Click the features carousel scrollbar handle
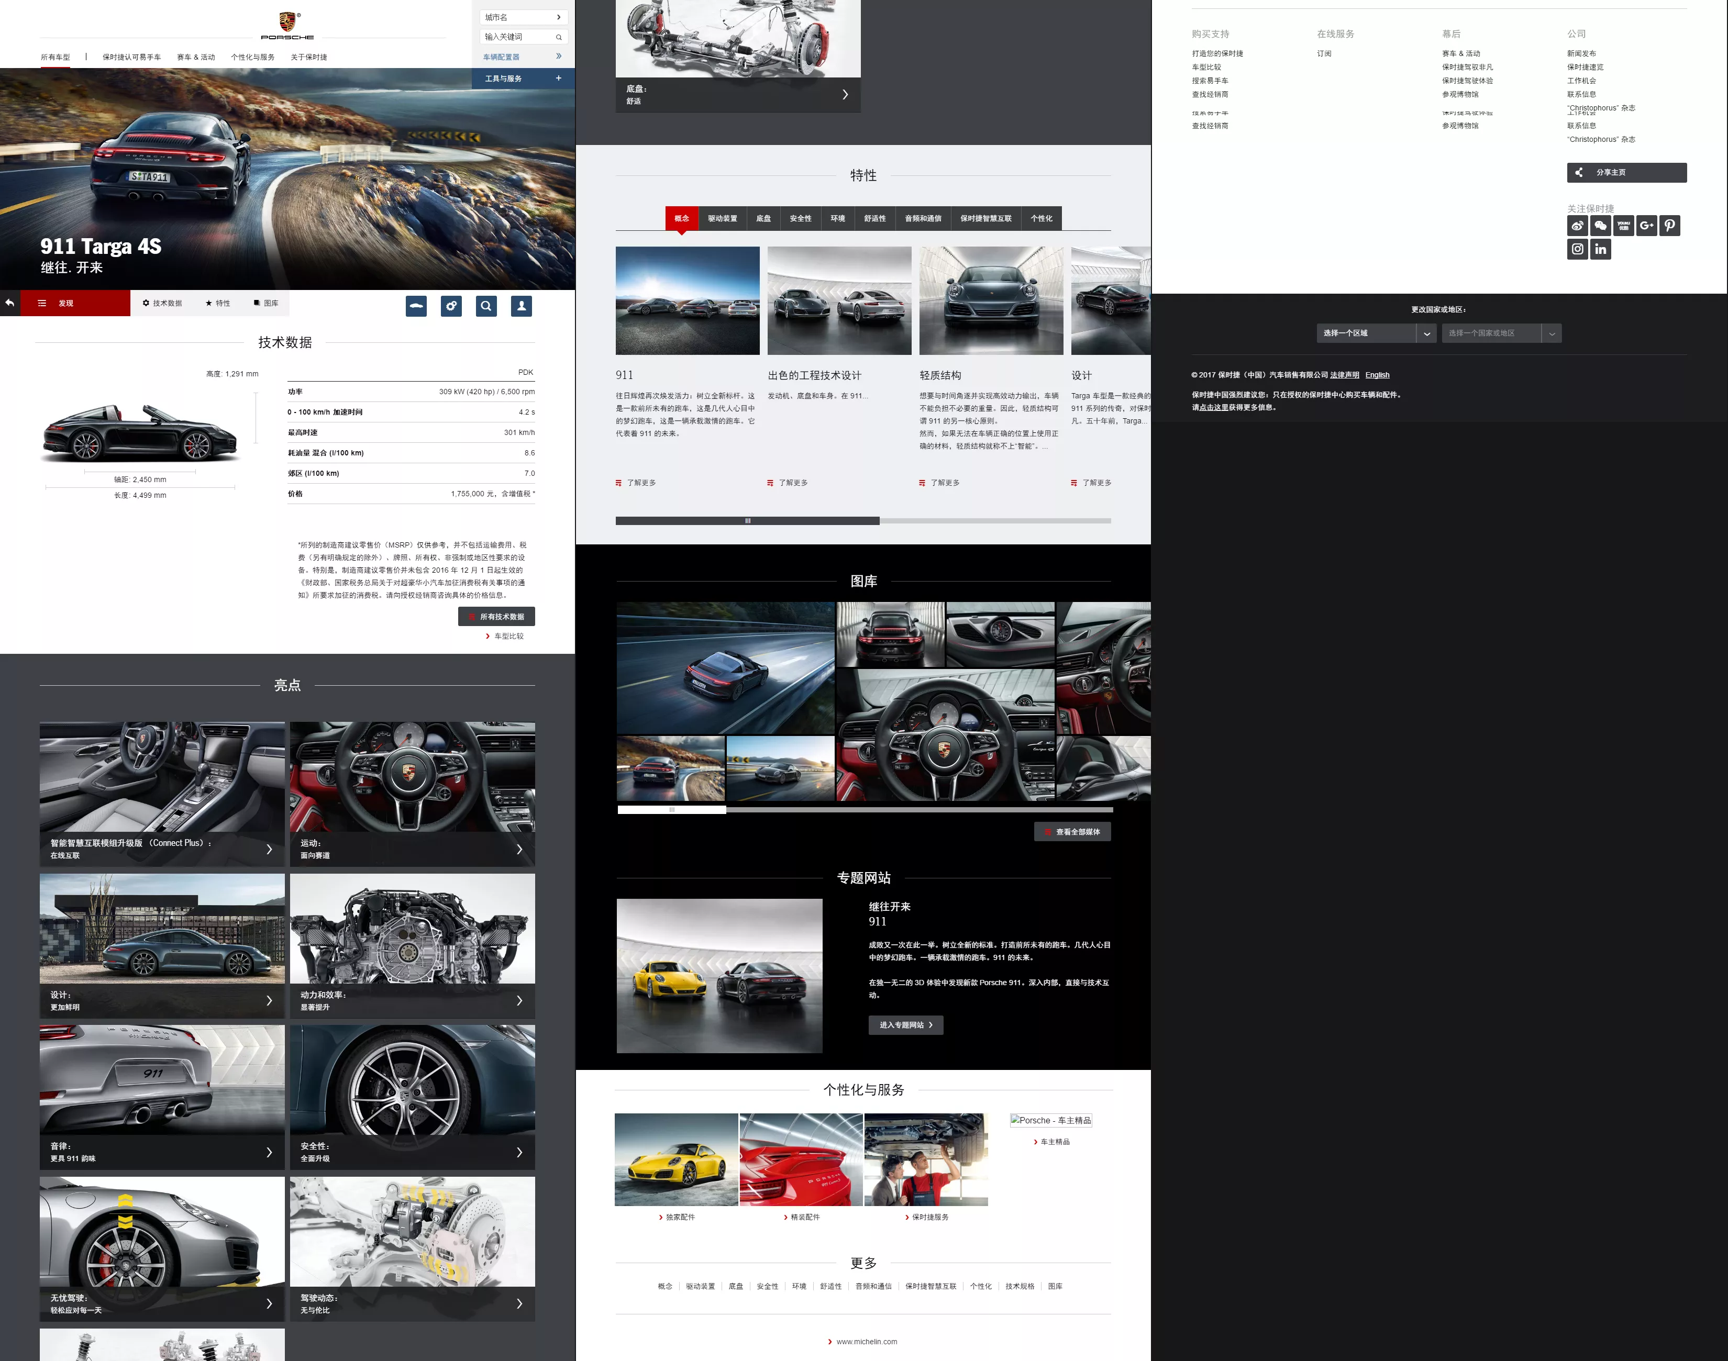The image size is (1728, 1361). coord(748,521)
